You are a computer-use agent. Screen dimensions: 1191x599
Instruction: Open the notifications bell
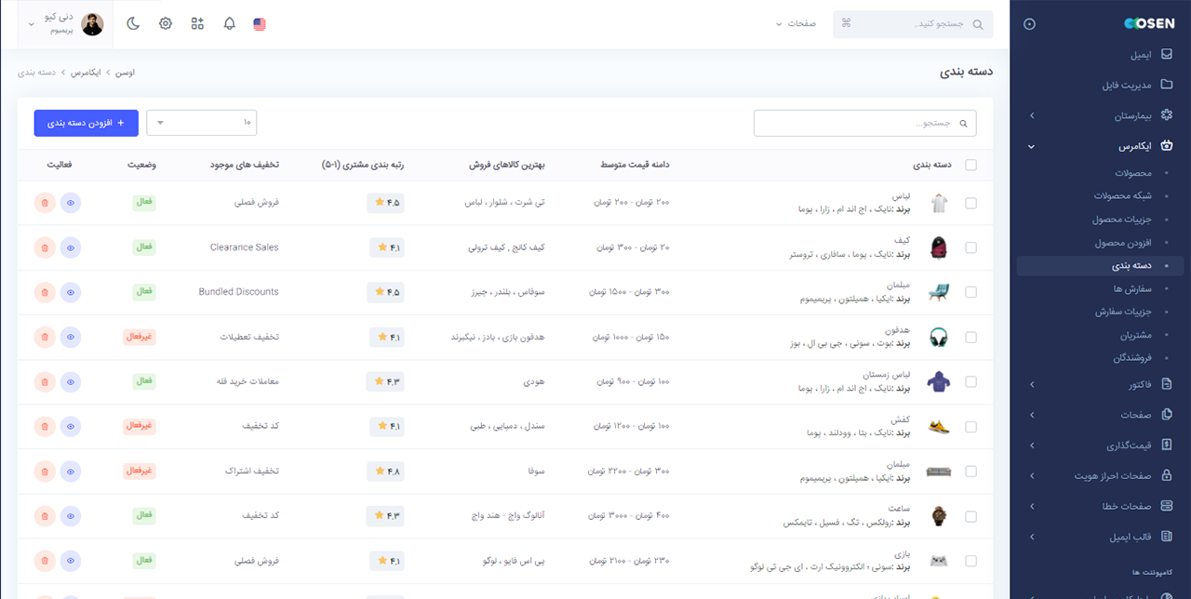[229, 23]
